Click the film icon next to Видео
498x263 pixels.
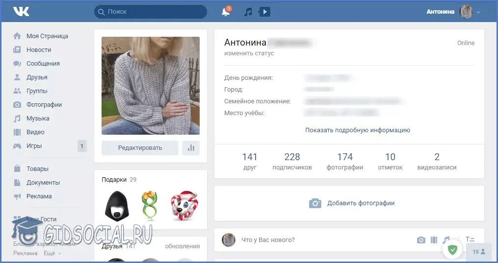click(x=17, y=132)
